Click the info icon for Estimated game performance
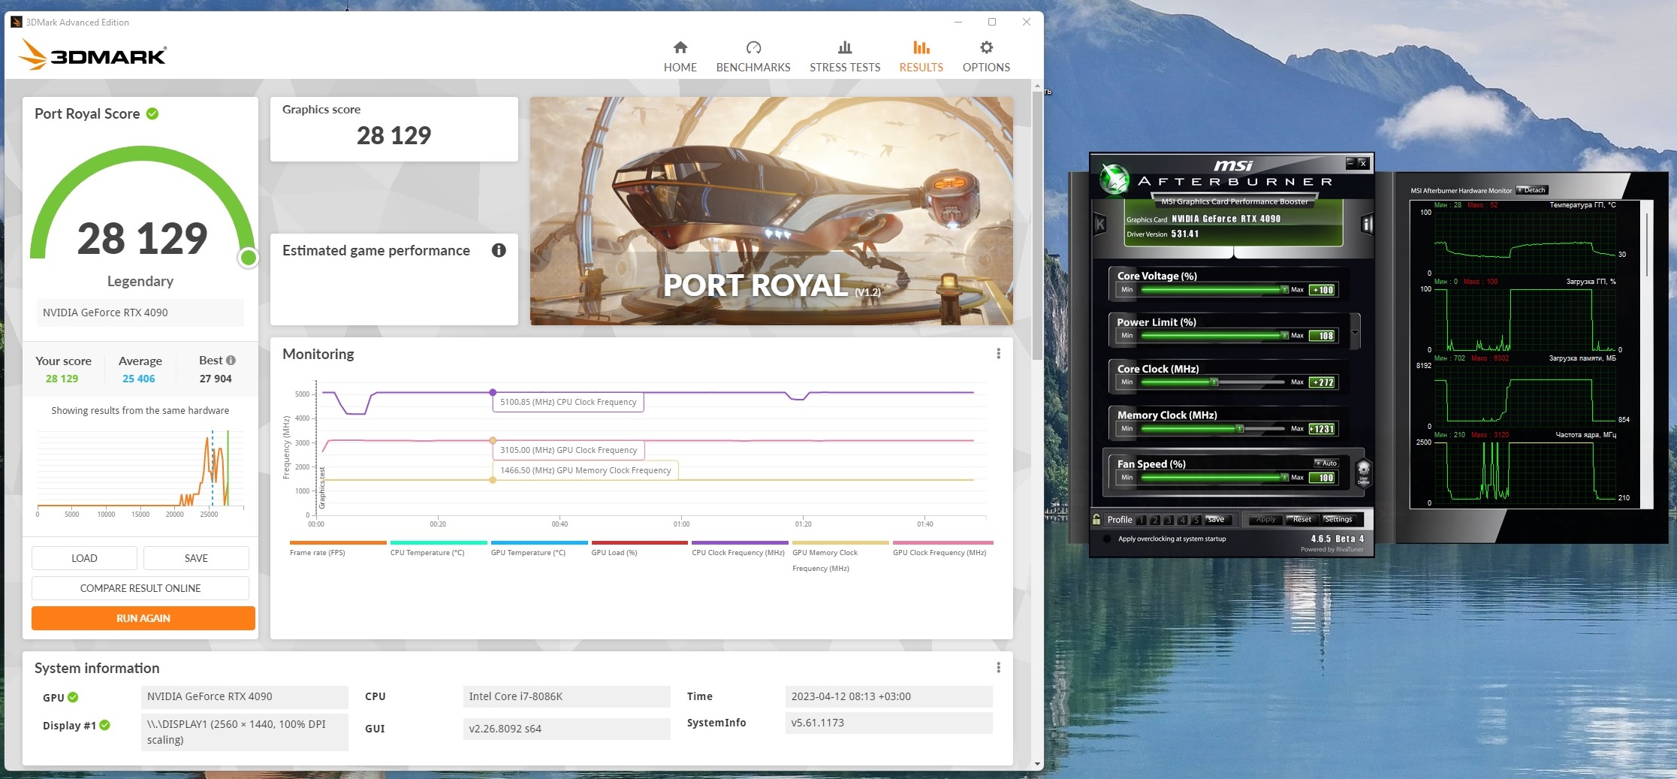The width and height of the screenshot is (1677, 779). coord(499,250)
